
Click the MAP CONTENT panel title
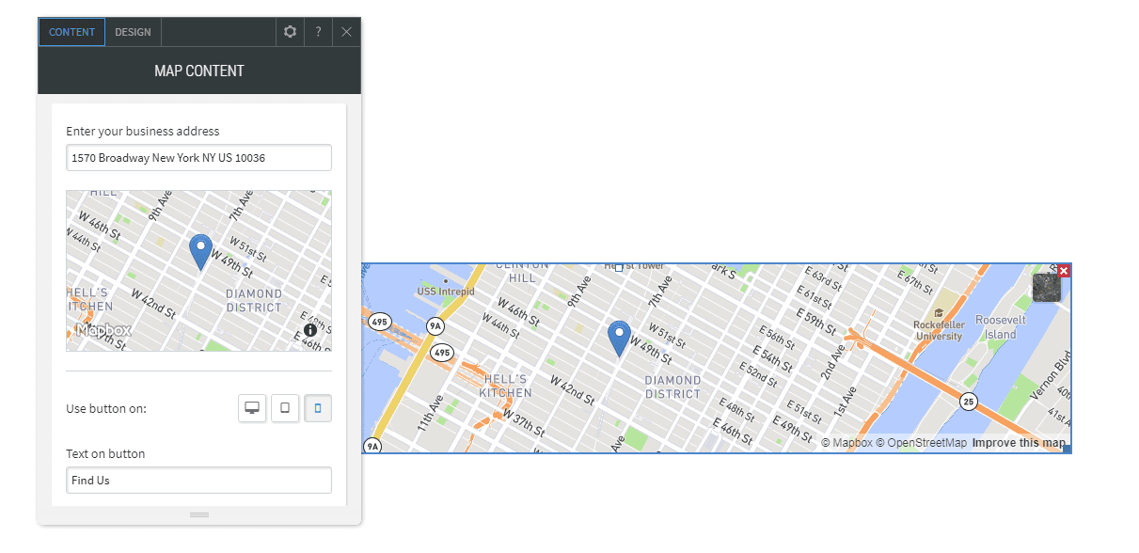coord(199,71)
